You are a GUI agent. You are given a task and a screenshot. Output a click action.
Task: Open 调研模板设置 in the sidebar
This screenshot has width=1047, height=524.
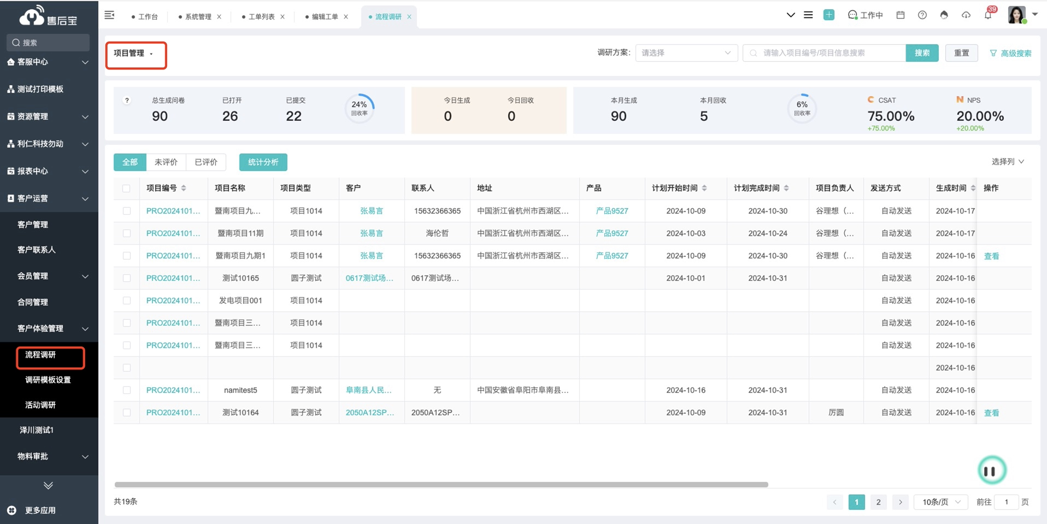[x=48, y=380]
